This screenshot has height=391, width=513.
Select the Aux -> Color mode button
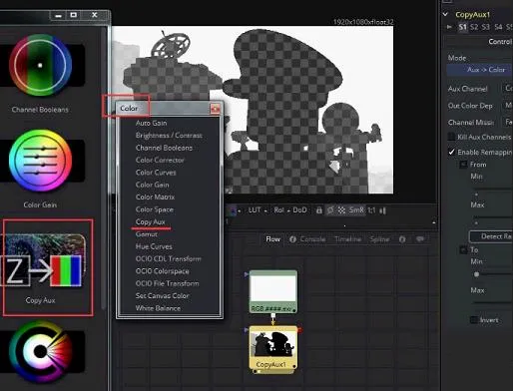(x=480, y=70)
